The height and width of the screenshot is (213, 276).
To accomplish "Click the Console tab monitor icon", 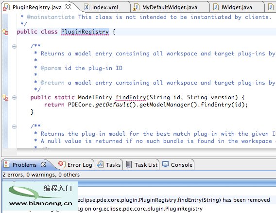I will [165, 164].
